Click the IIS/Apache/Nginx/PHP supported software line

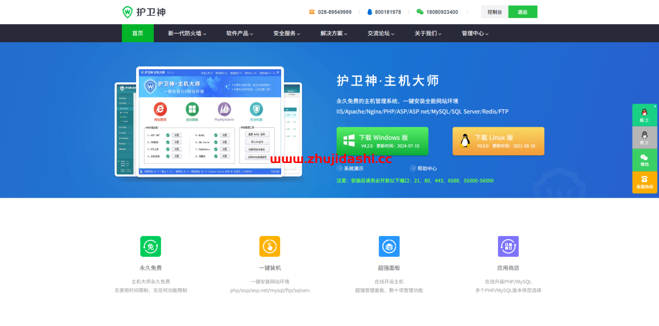[422, 111]
